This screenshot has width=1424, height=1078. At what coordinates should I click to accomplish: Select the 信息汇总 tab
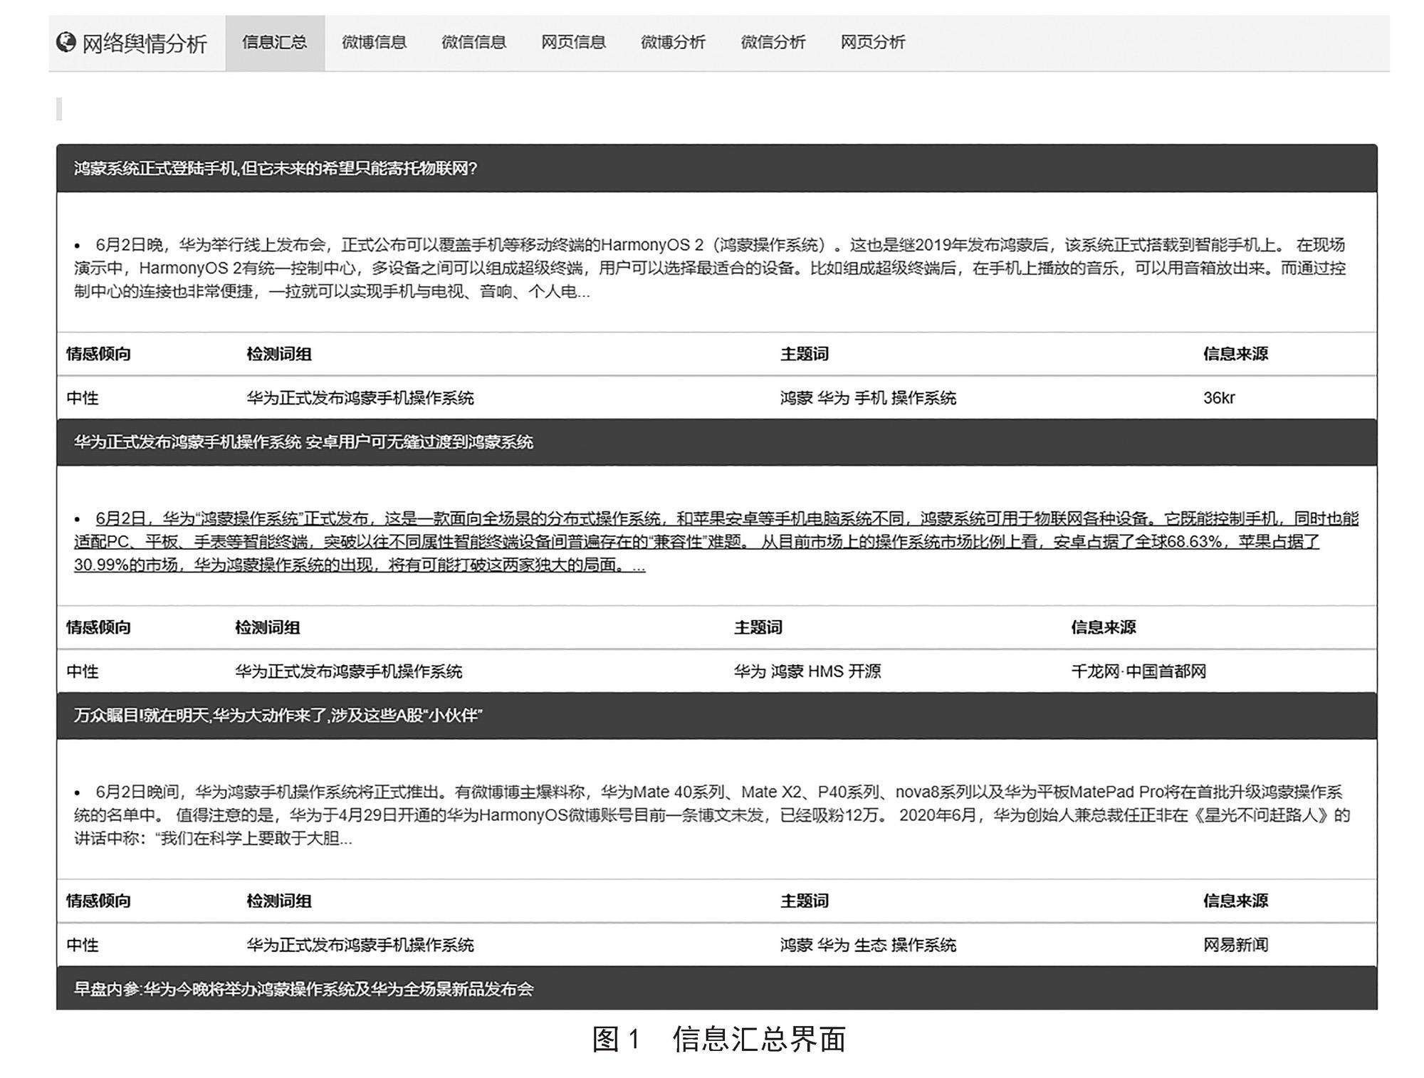tap(275, 43)
